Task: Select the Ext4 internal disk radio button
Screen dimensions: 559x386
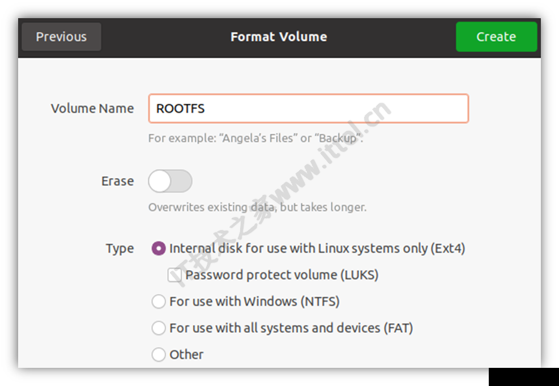Action: click(x=158, y=248)
